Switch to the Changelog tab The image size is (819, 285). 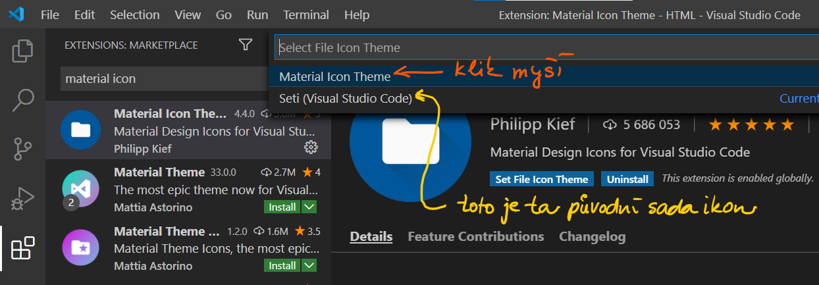593,236
